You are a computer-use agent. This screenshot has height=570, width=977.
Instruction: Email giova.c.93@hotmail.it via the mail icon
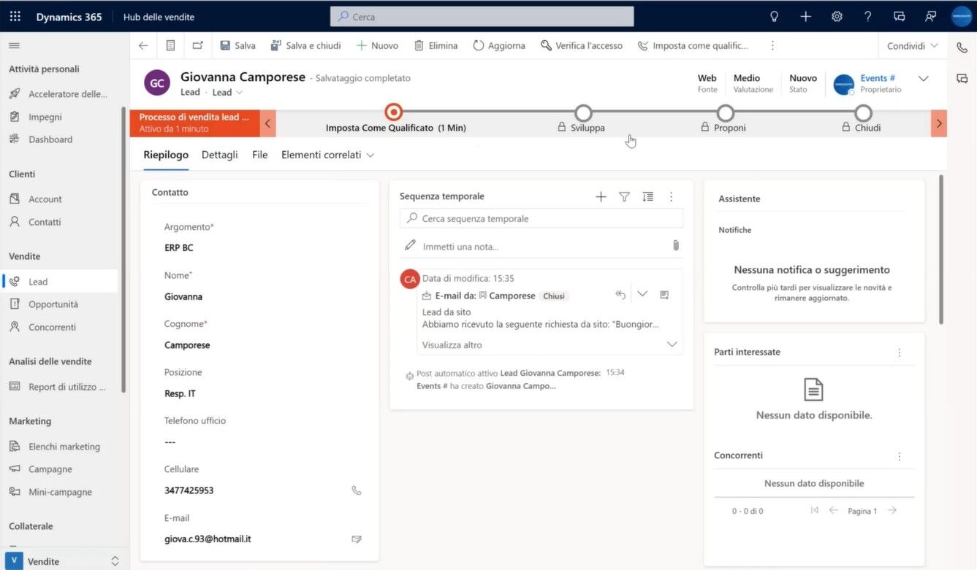tap(357, 539)
